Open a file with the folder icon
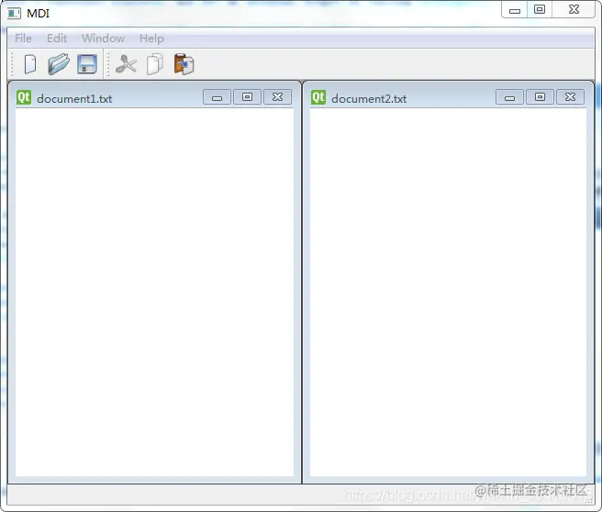The image size is (602, 512). coord(59,63)
